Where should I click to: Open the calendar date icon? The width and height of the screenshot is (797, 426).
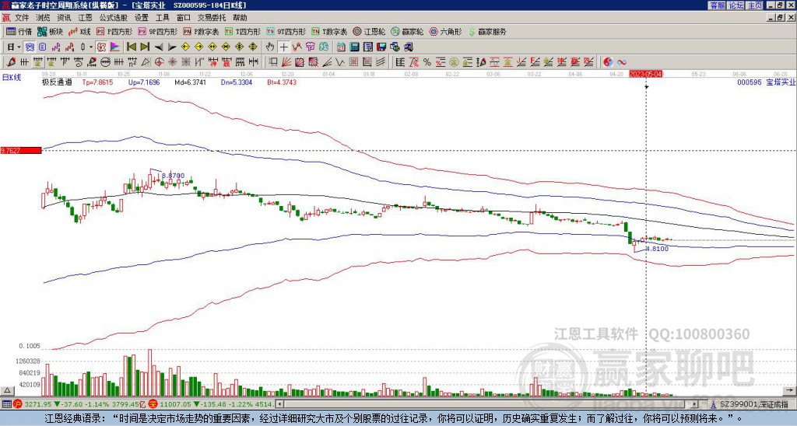tap(341, 47)
